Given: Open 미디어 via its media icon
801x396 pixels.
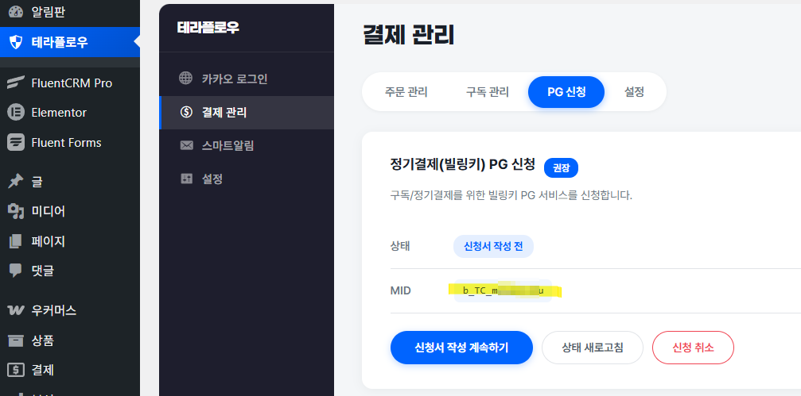Looking at the screenshot, I should tap(15, 211).
